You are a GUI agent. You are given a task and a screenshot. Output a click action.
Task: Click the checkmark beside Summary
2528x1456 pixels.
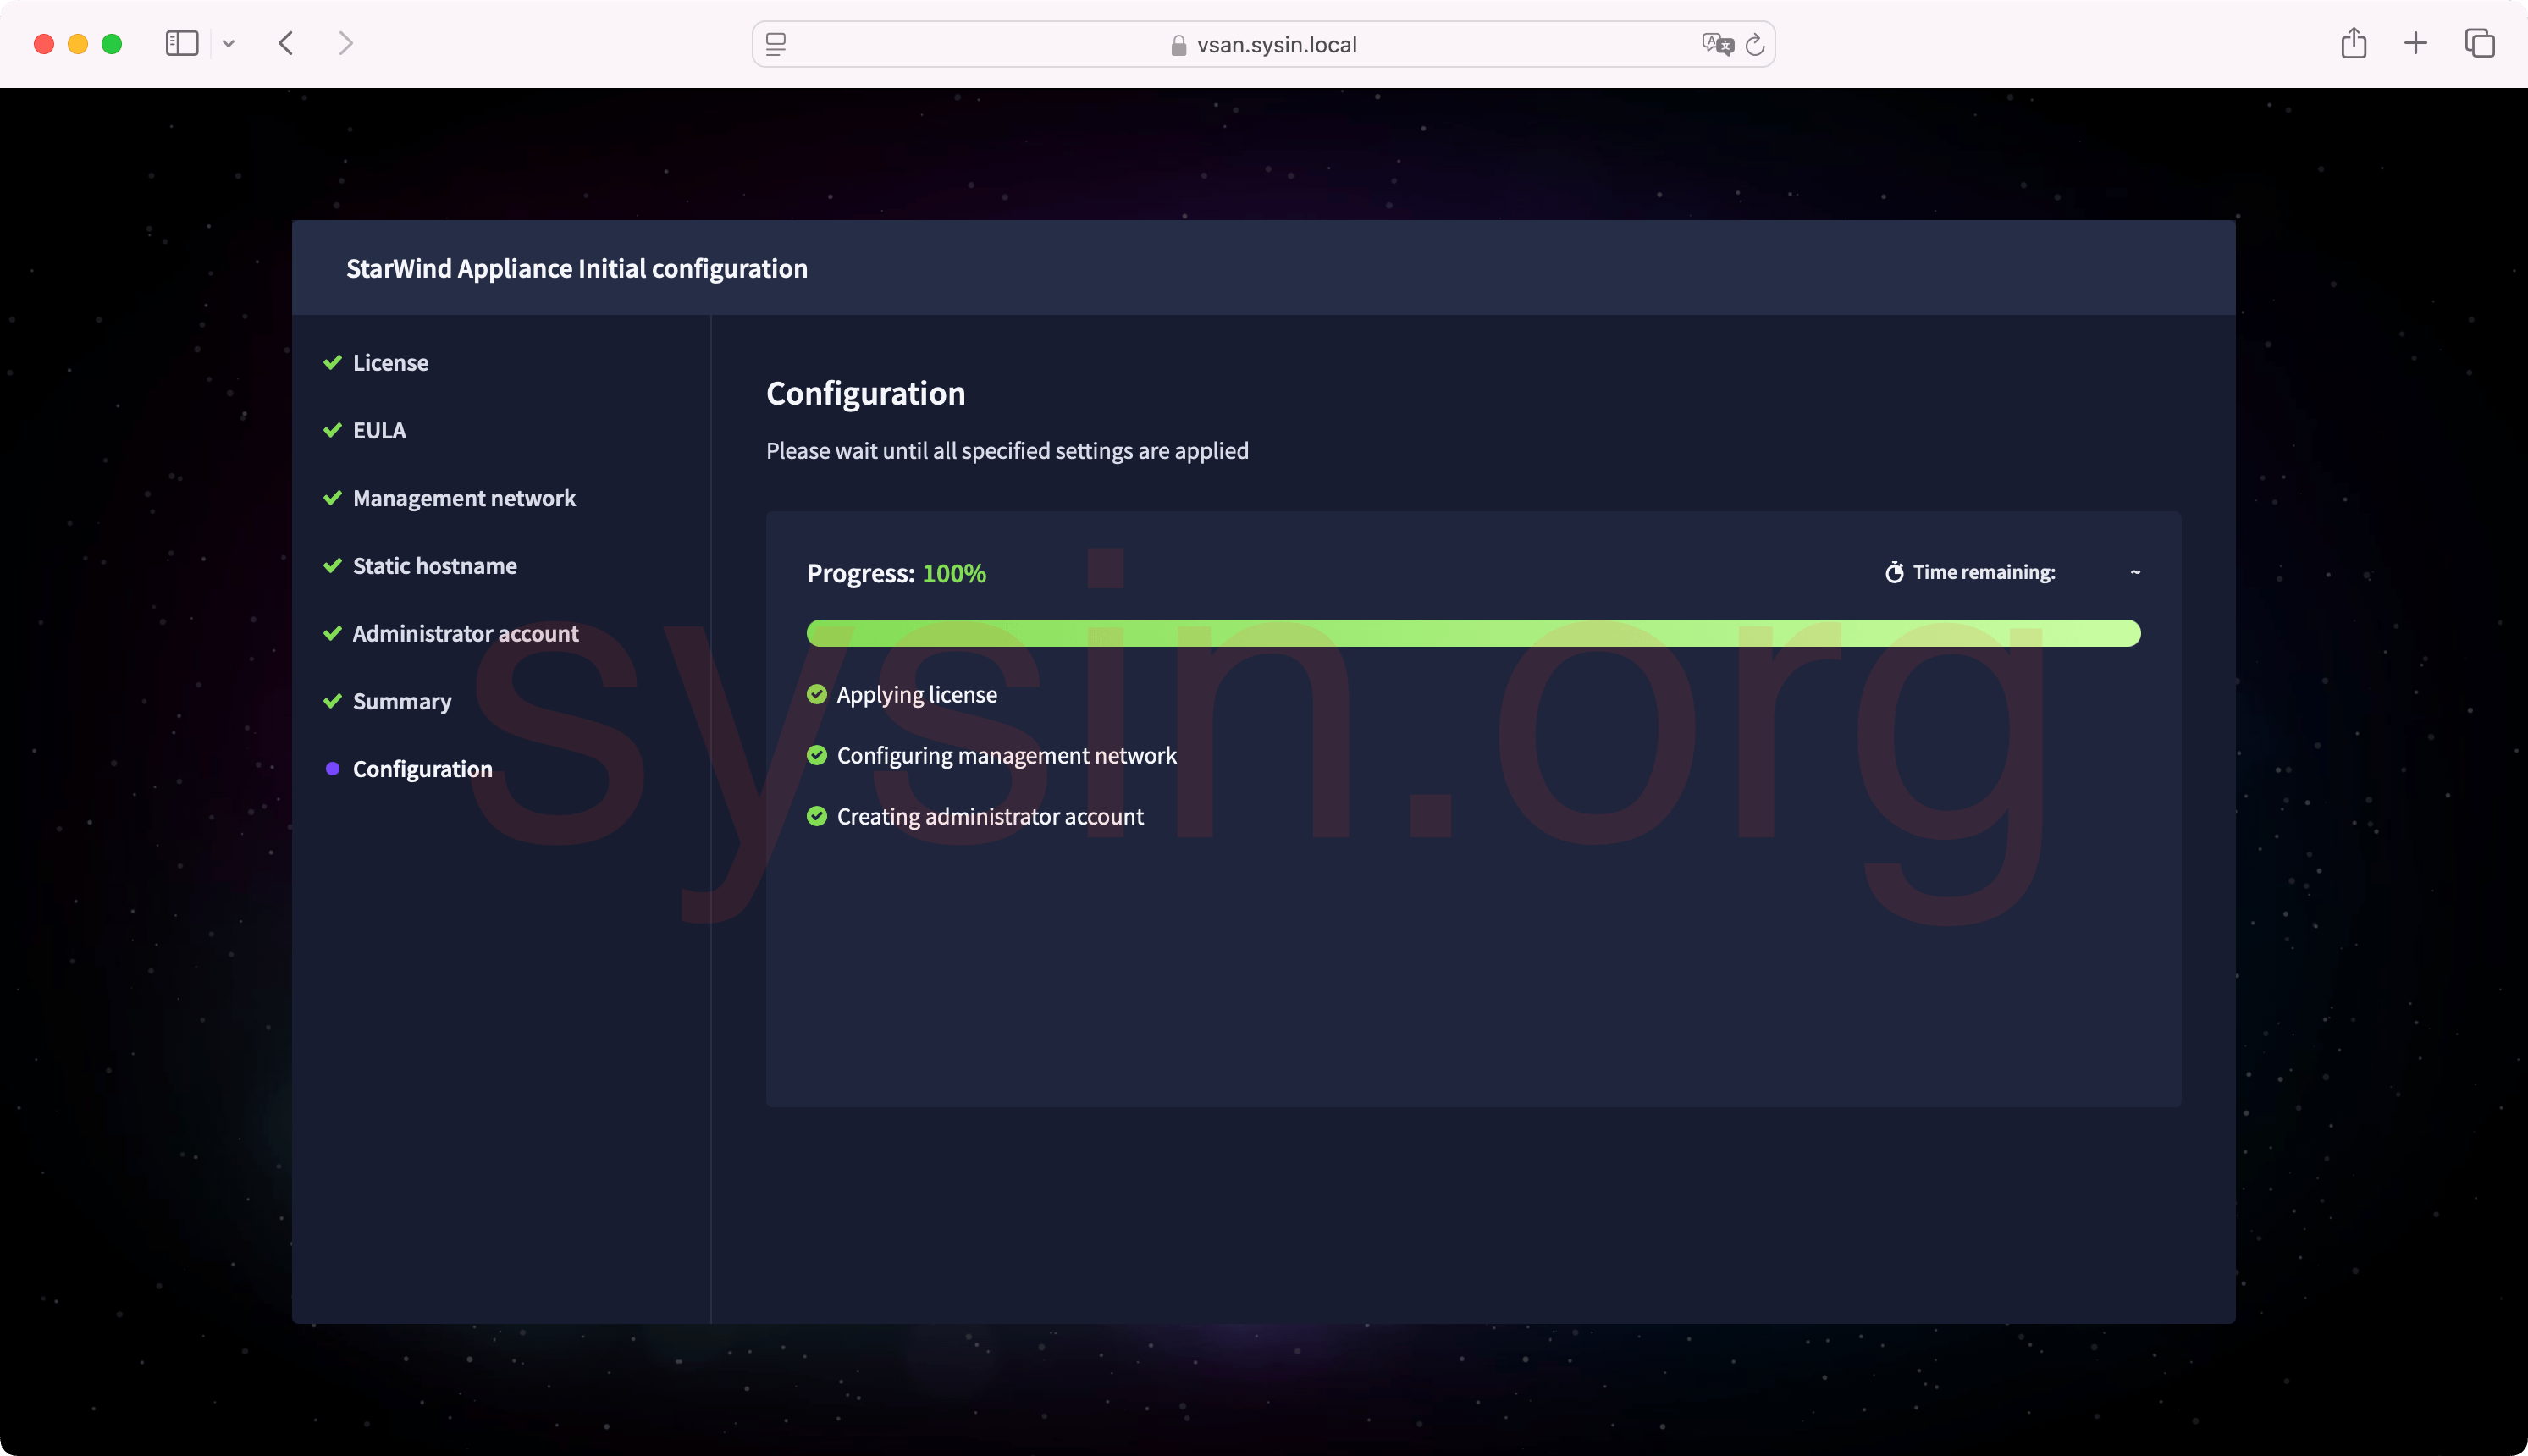point(333,702)
